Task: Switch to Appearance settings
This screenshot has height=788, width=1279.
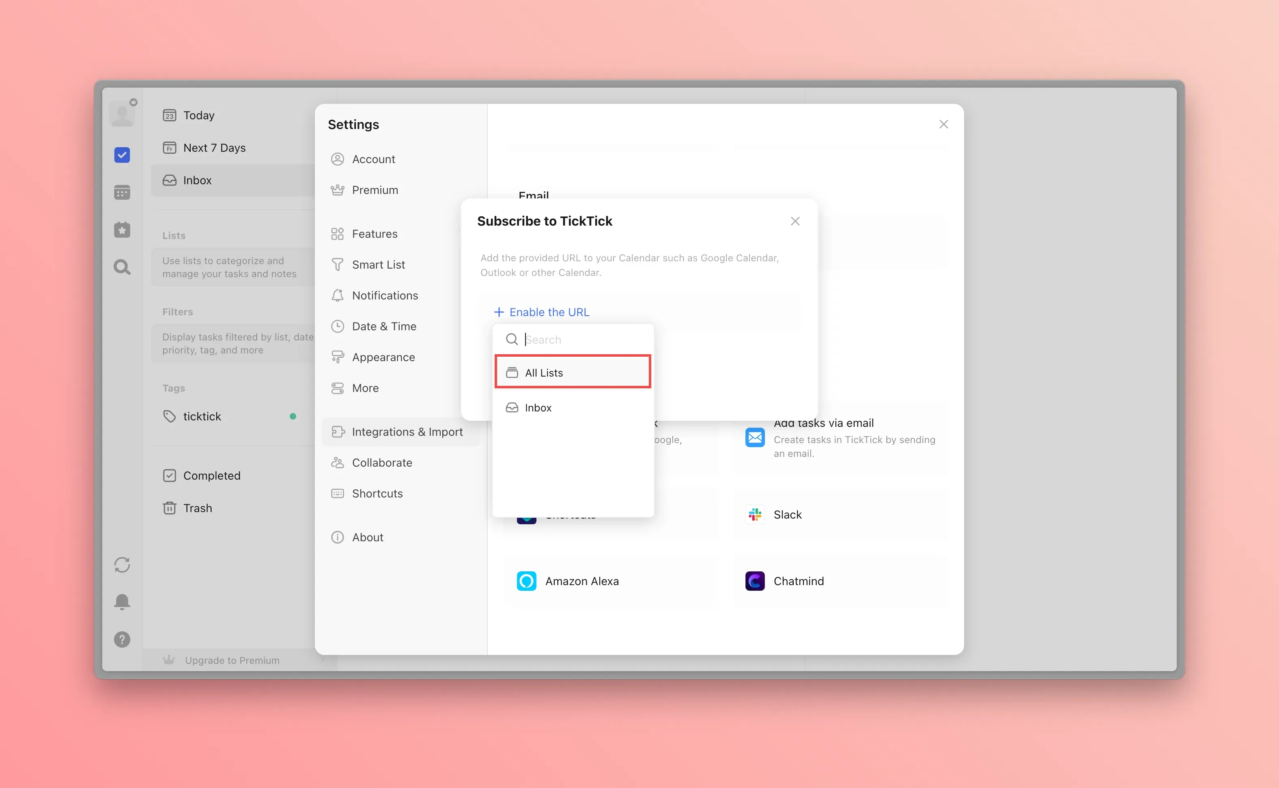Action: 383,357
